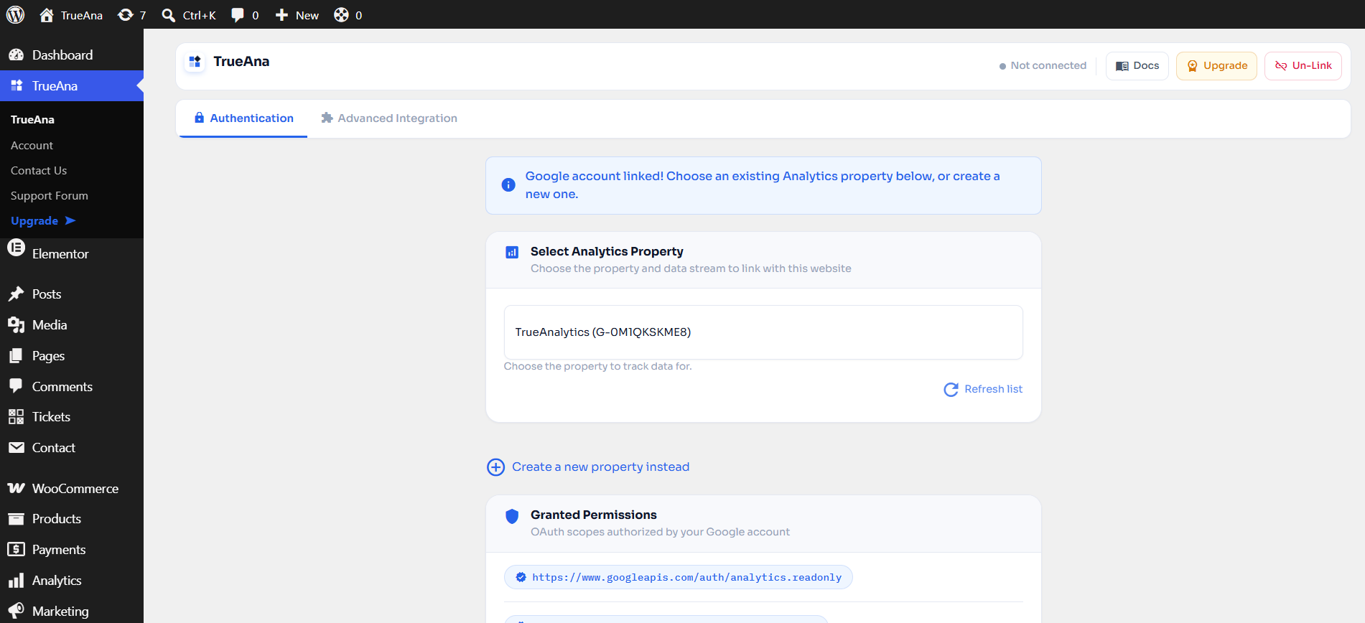Click the Media icon in sidebar
1365x623 pixels.
16,325
